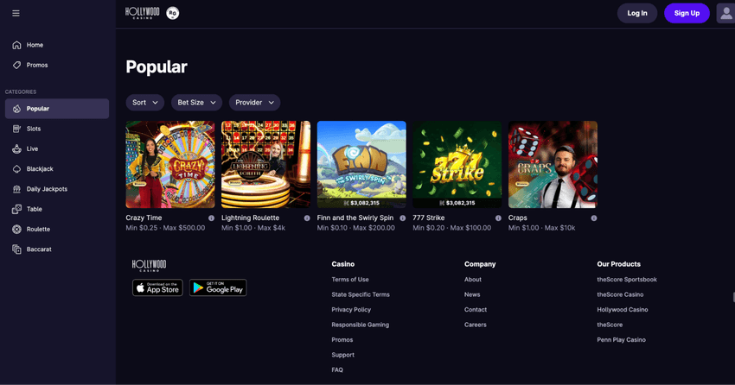The height and width of the screenshot is (385, 735).
Task: Click the Baccarat cards icon
Action: [x=17, y=249]
